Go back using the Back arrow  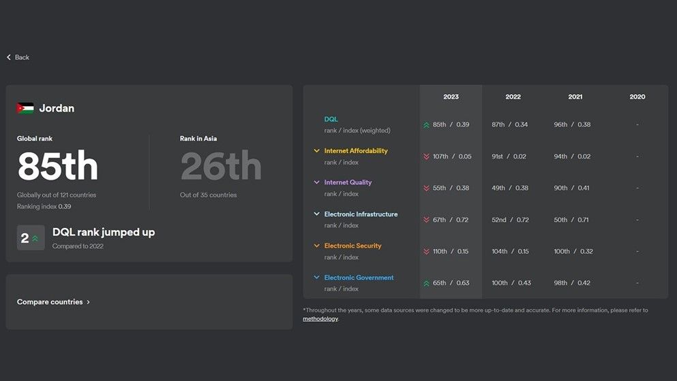[x=9, y=57]
